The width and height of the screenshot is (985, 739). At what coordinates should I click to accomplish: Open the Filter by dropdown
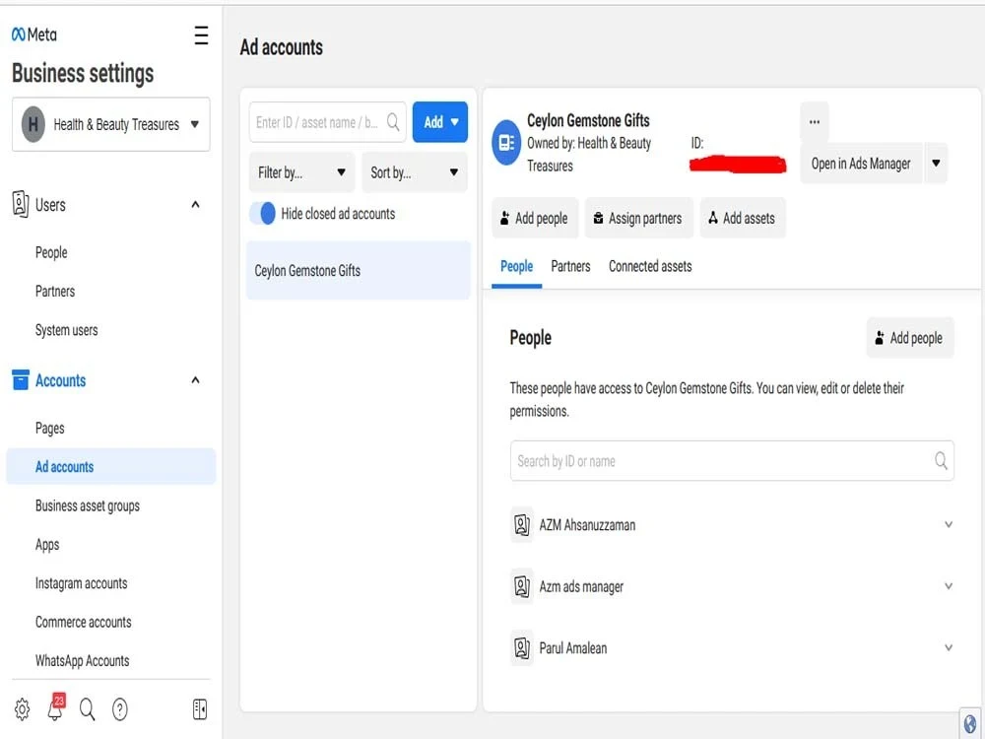[x=301, y=172]
